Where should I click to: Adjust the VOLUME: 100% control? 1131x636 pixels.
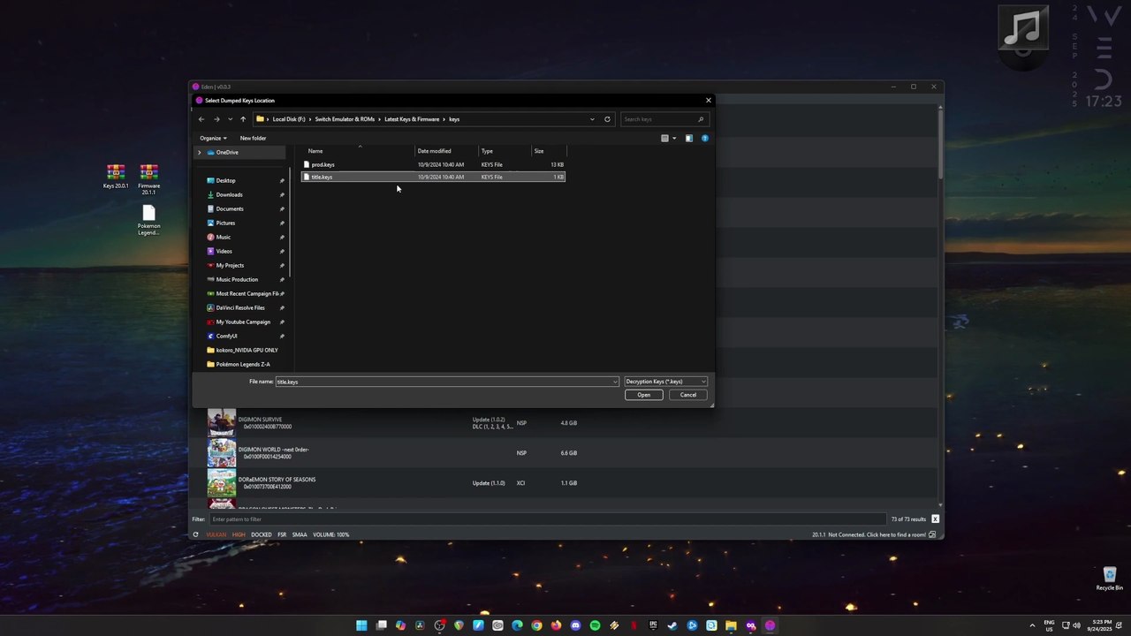click(x=330, y=534)
